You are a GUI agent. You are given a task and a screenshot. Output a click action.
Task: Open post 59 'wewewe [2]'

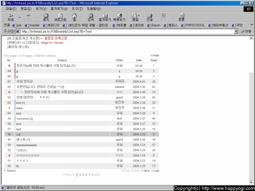25,119
